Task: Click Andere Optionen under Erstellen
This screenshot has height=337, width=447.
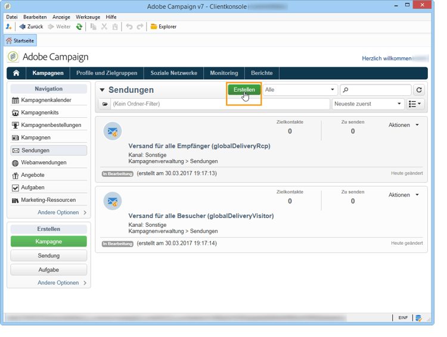Action: pyautogui.click(x=62, y=283)
